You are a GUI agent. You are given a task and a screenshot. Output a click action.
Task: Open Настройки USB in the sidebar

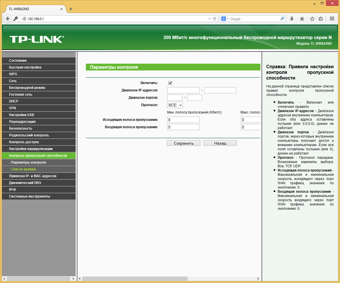pyautogui.click(x=39, y=115)
